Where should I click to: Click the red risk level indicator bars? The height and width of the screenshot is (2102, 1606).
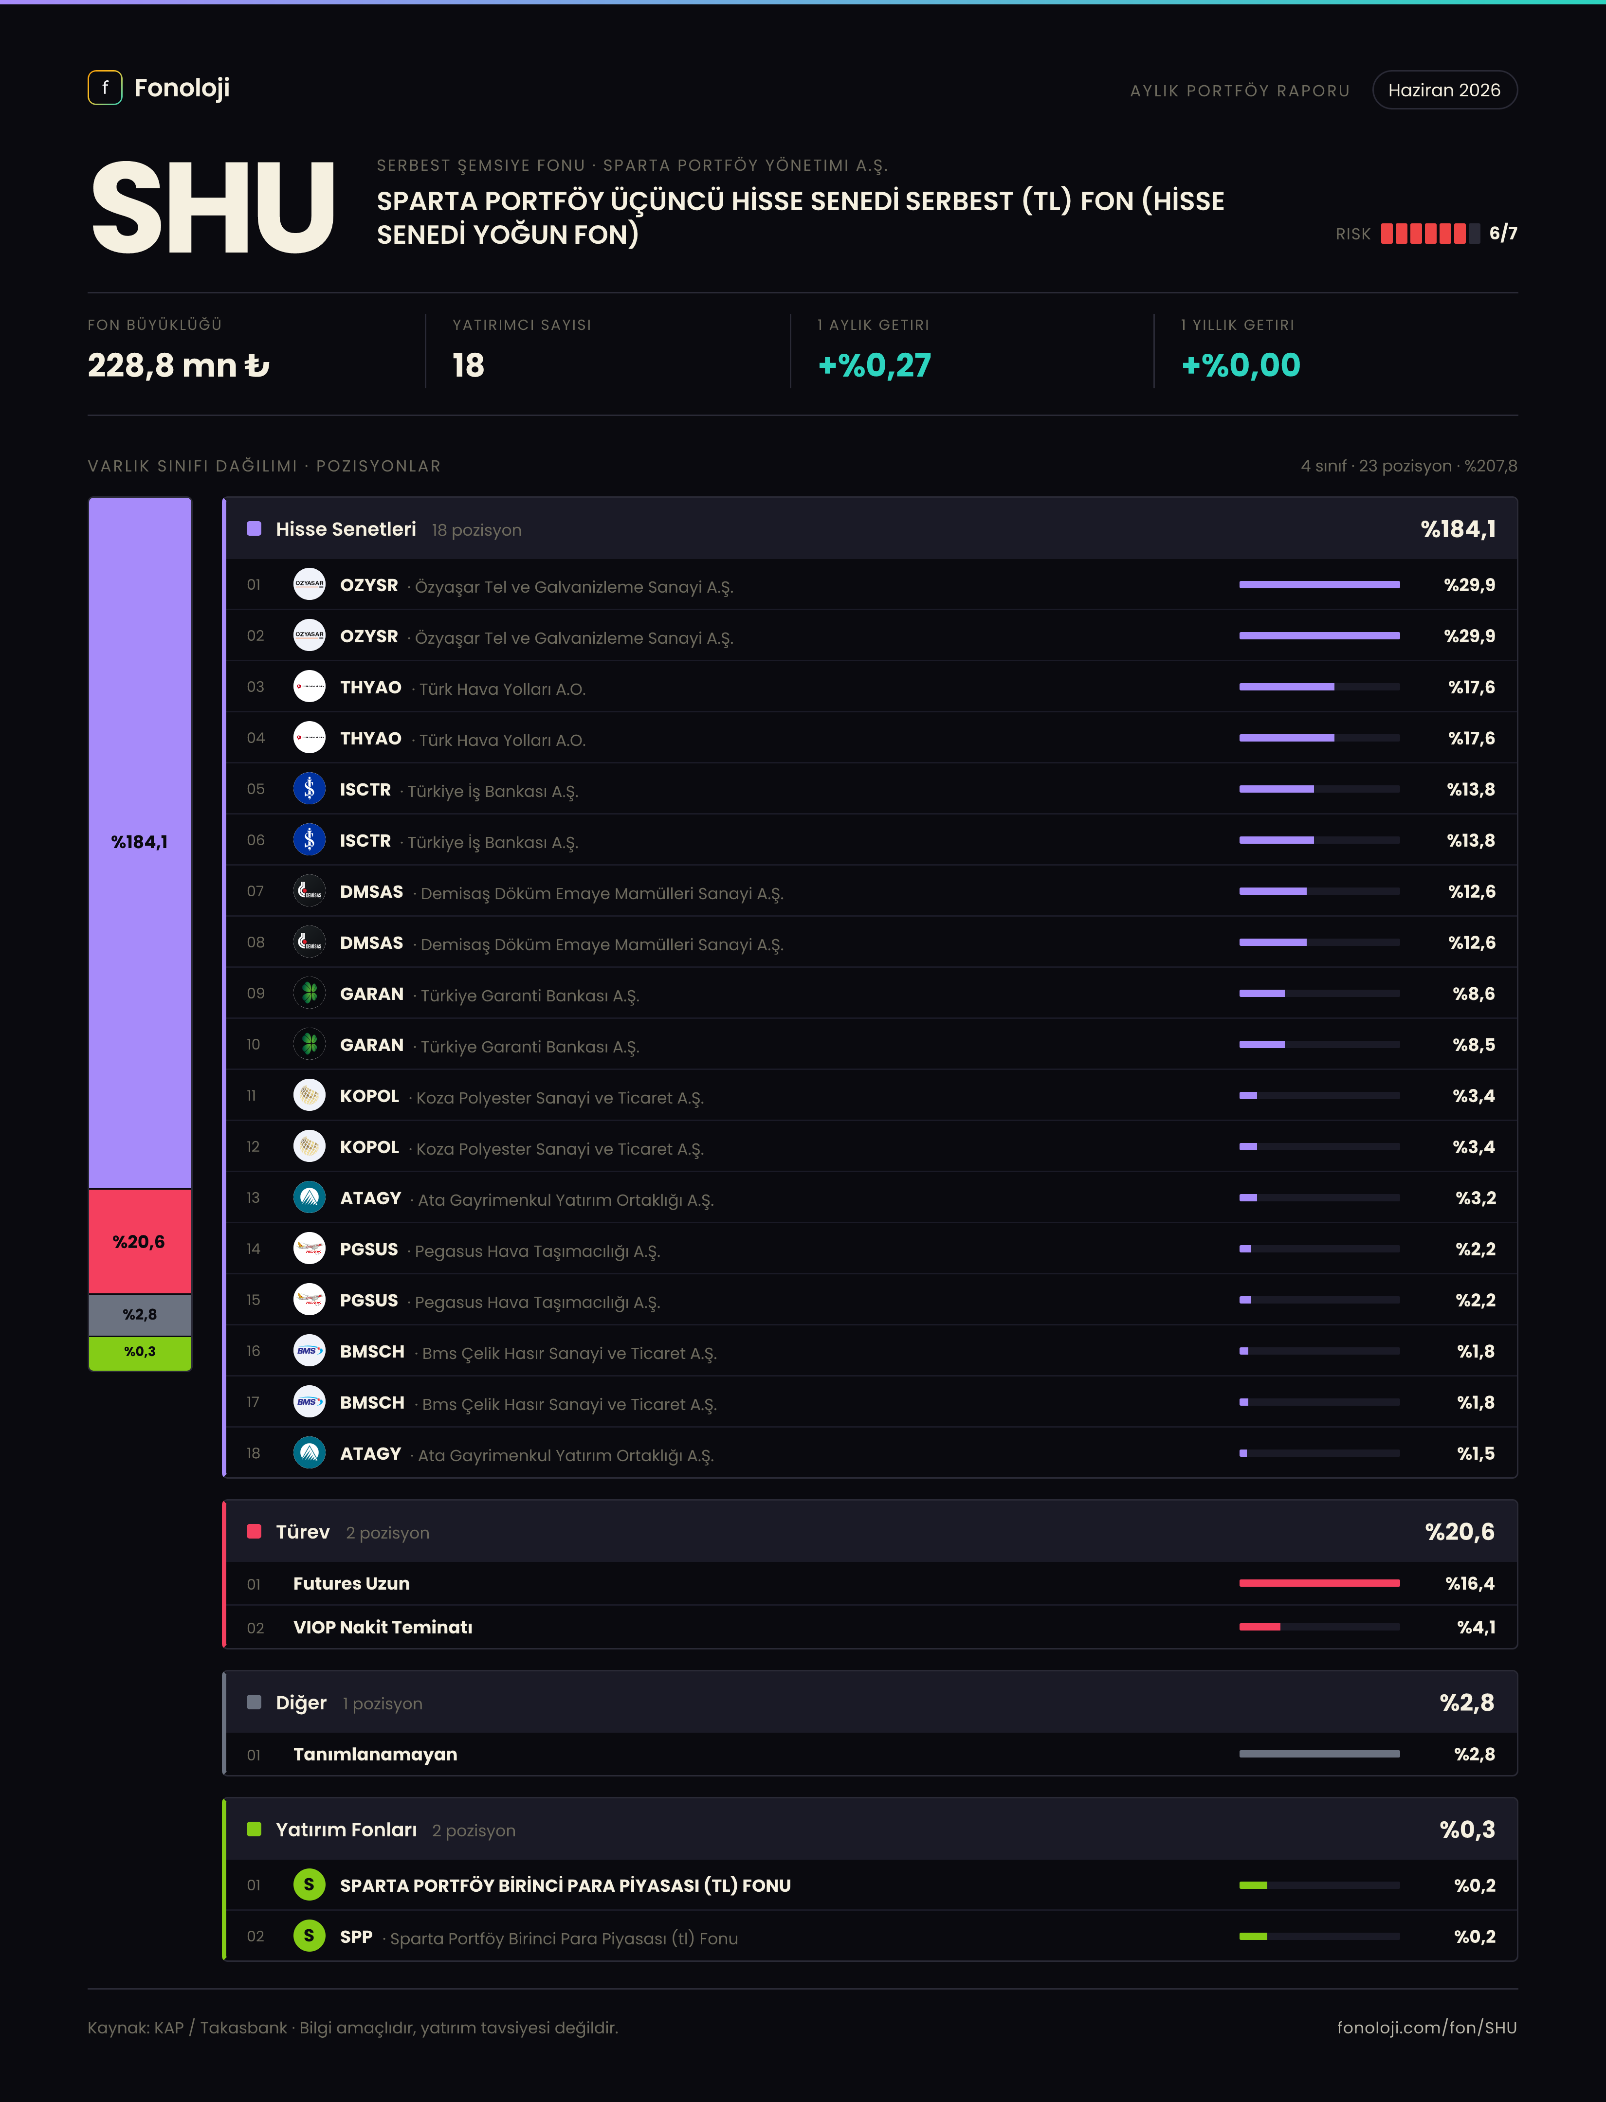(1430, 233)
